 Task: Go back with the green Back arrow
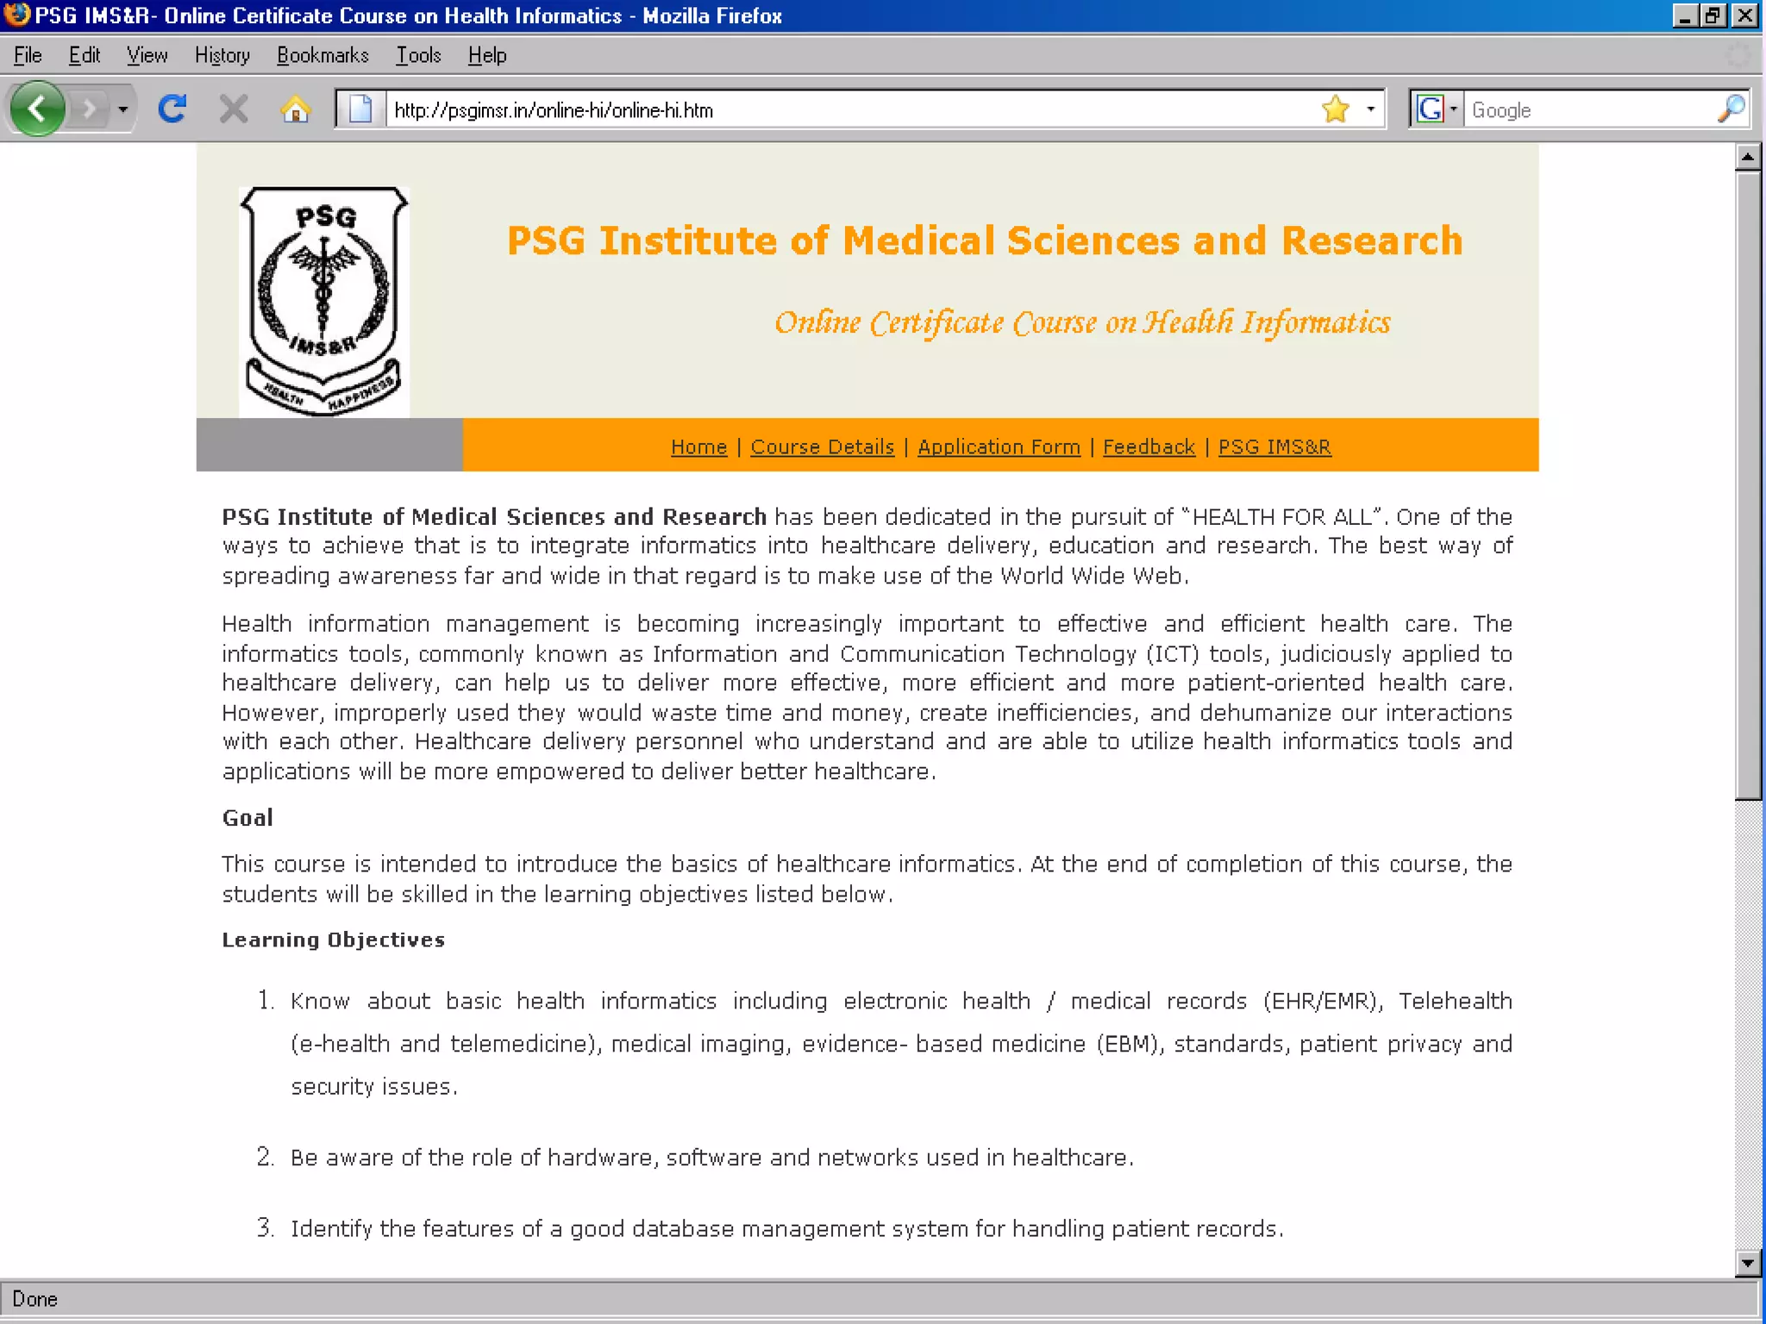click(x=37, y=109)
